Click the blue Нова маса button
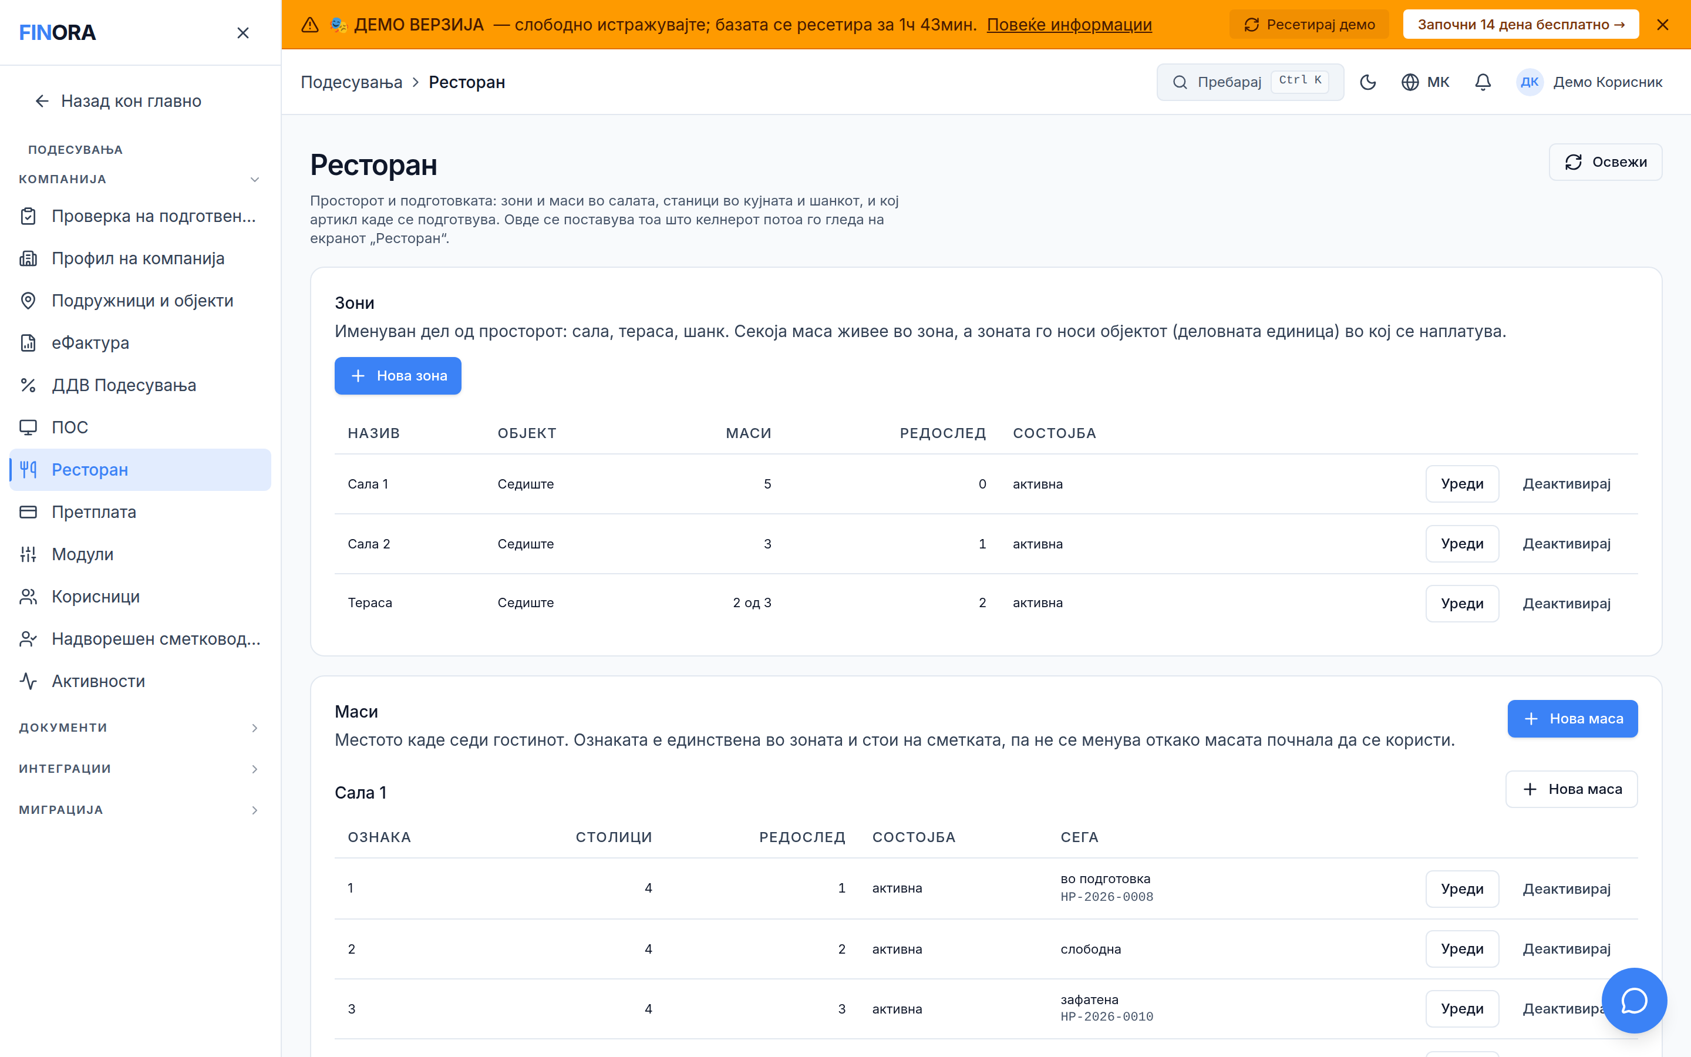 [1572, 719]
